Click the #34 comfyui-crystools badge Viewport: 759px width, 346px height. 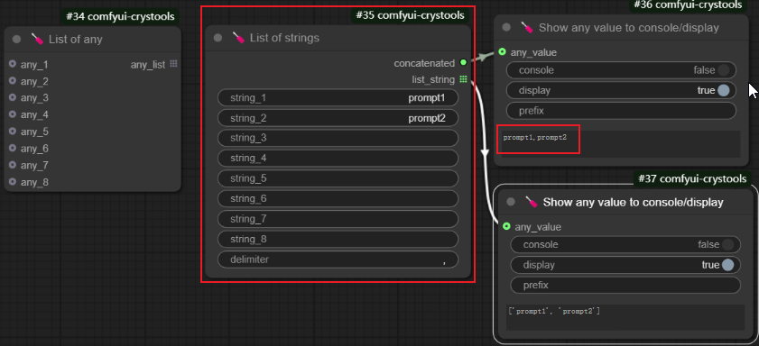pyautogui.click(x=120, y=16)
